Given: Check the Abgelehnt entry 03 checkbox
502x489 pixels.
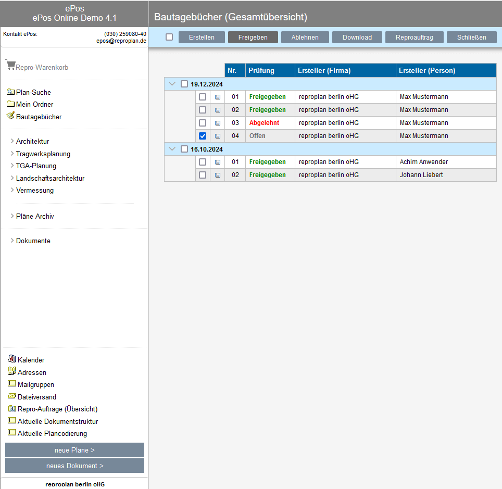Looking at the screenshot, I should [x=203, y=123].
